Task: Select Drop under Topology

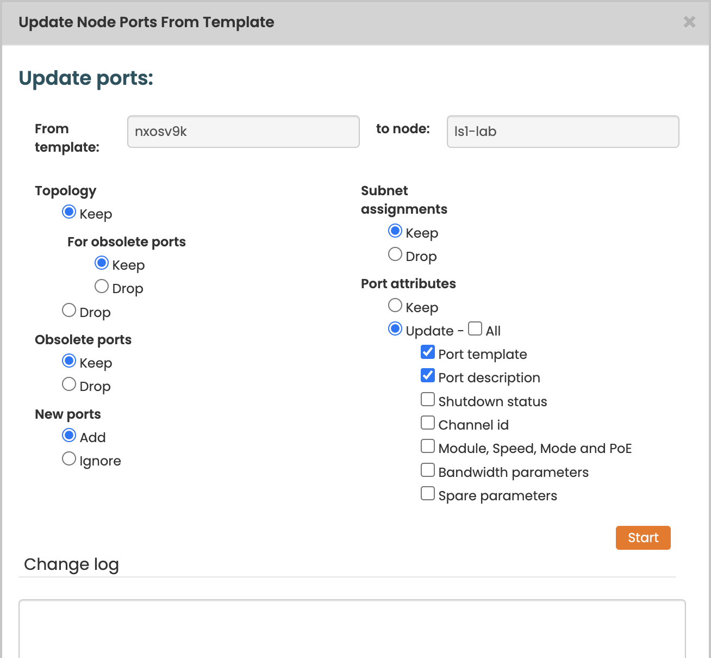Action: pos(69,311)
